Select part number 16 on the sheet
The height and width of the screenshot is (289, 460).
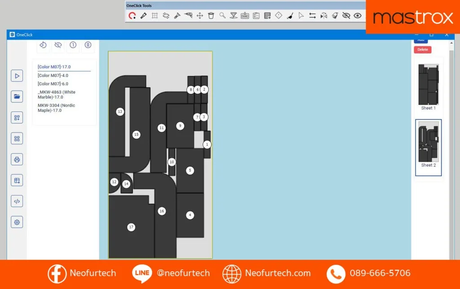[162, 211]
